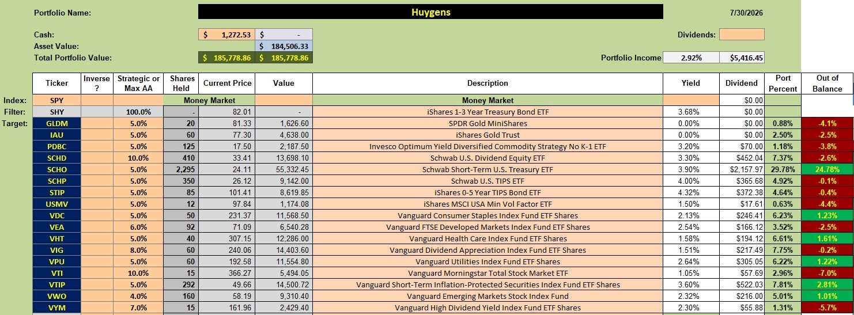Click the SCHO shares held 2,295
The width and height of the screenshot is (854, 315).
click(181, 169)
